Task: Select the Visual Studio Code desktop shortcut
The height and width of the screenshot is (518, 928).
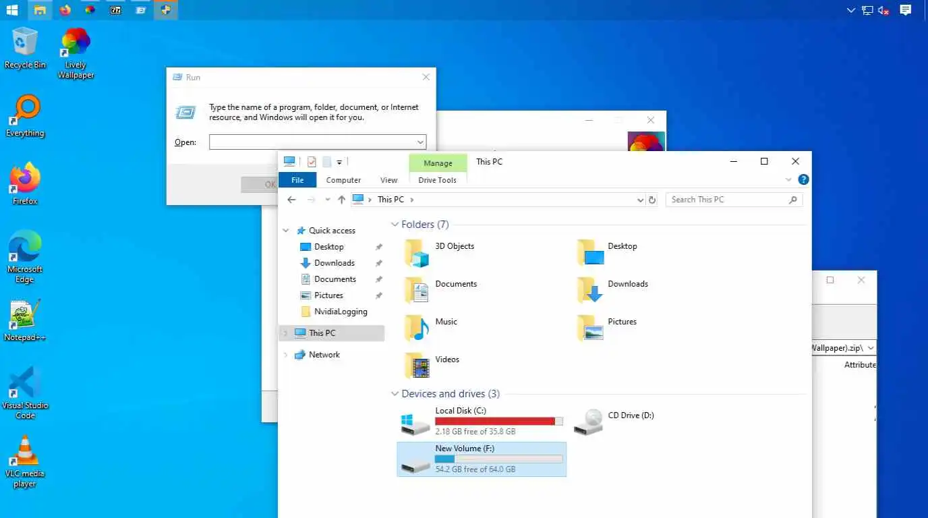Action: click(x=25, y=393)
